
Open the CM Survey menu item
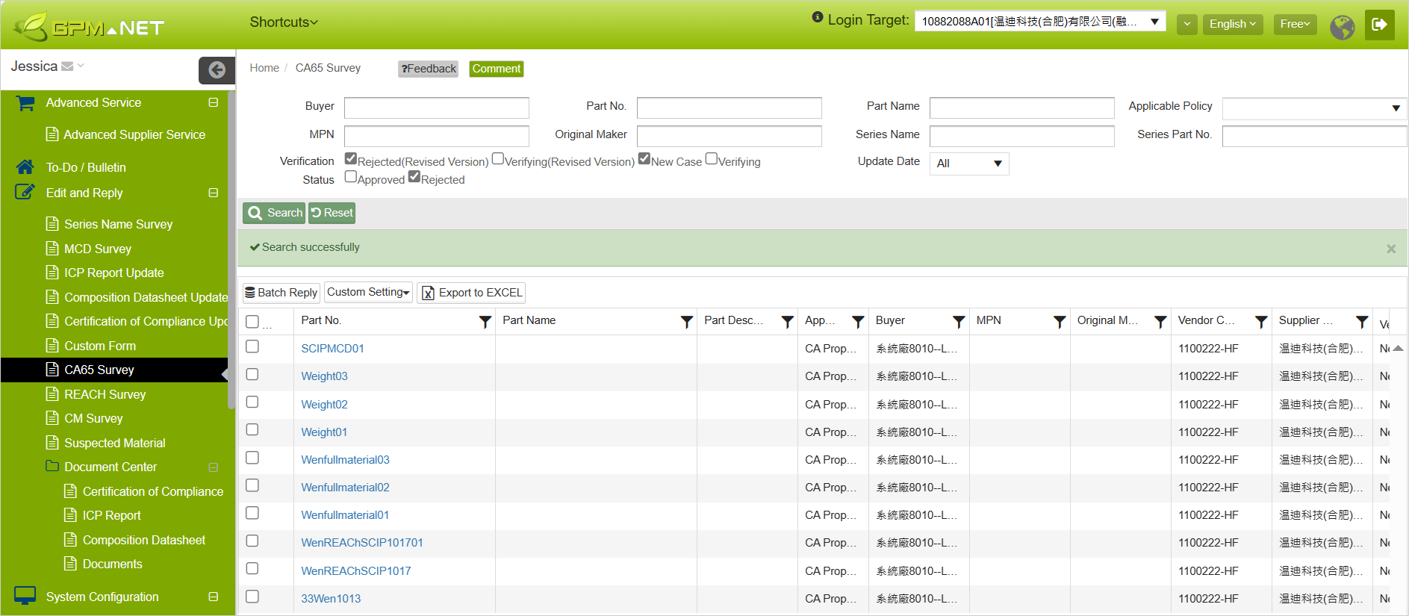(93, 418)
